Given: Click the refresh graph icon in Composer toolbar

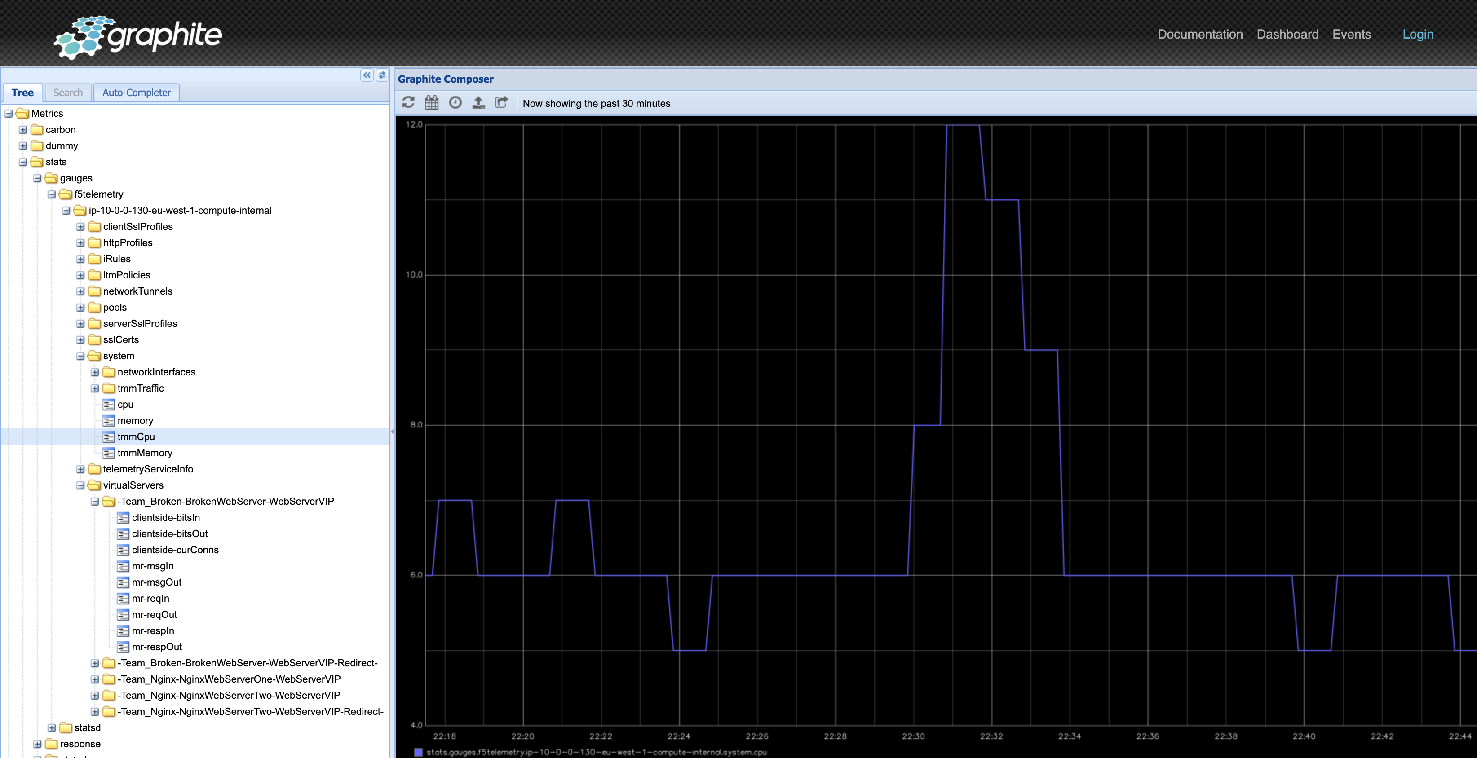Looking at the screenshot, I should pos(408,103).
